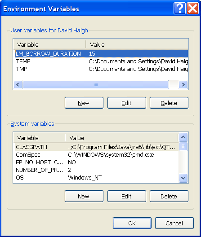Close the Environment Variables dialog
This screenshot has width=201, height=237.
pyautogui.click(x=192, y=9)
